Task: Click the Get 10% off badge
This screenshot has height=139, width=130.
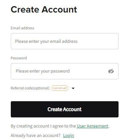Action: [x=60, y=88]
